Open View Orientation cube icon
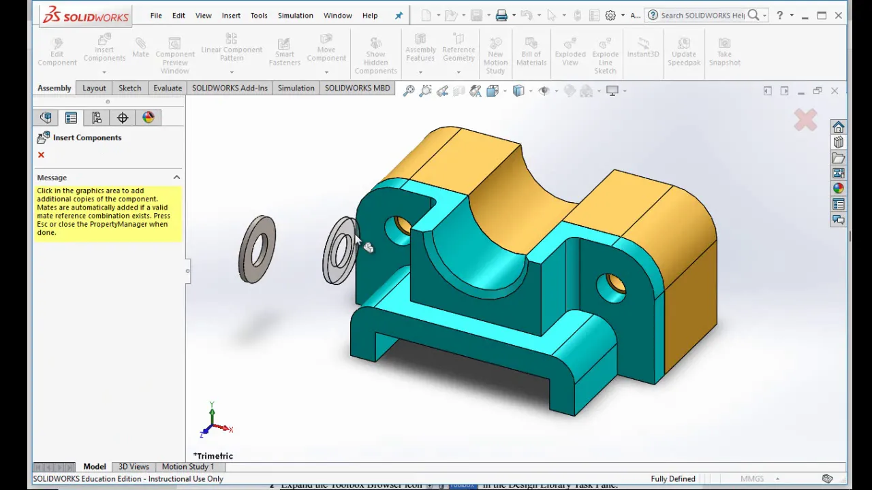Viewport: 872px width, 490px height. [x=493, y=91]
